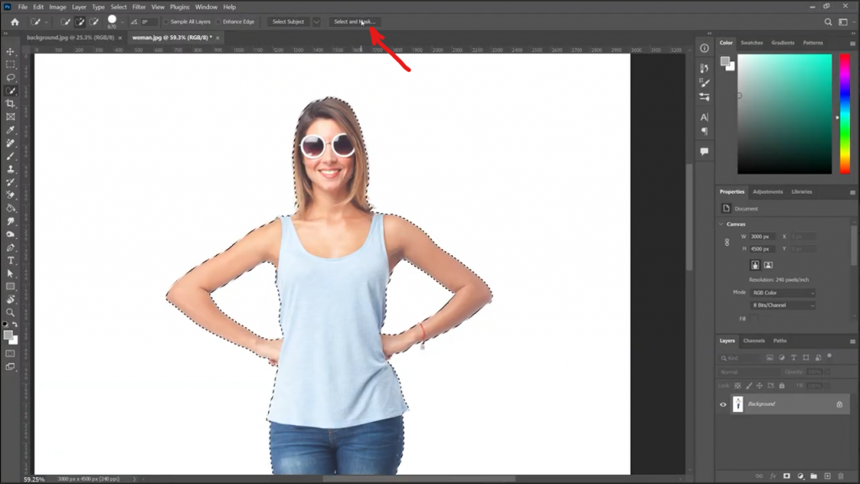Click the hue spectrum slider

click(x=845, y=114)
